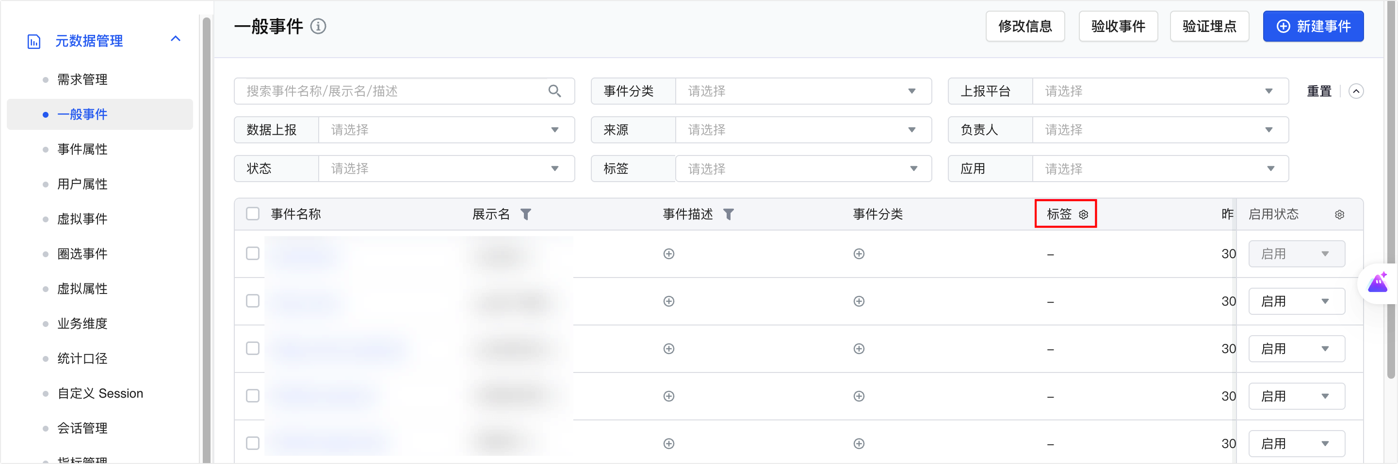Check the first row checkbox
1398x464 pixels.
tap(252, 254)
